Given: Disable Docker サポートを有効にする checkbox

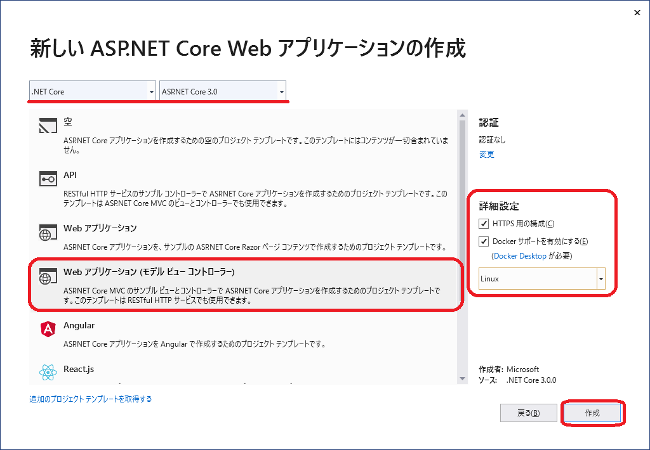Looking at the screenshot, I should coord(484,241).
